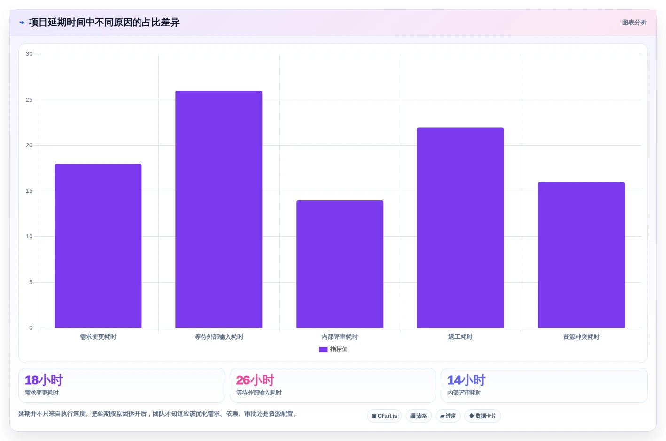Click the y-axis value 10
The height and width of the screenshot is (441, 666).
tap(29, 236)
